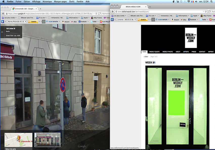Select the HOME tab on Berlin-Weekly

coord(144,52)
